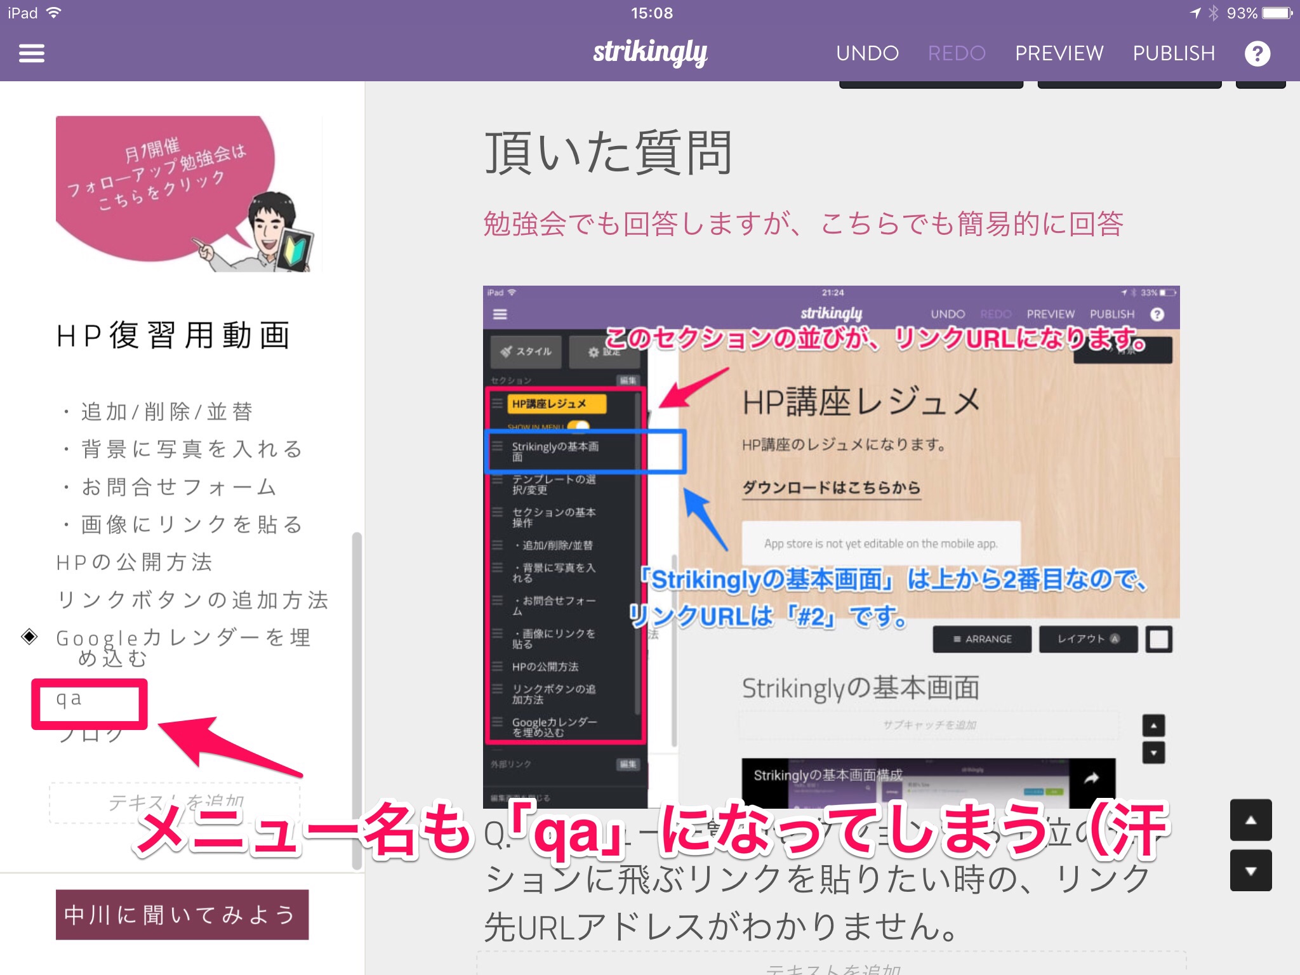Open HPの公開方法 in sidebar
Screen dimensions: 1300x975
pos(135,562)
